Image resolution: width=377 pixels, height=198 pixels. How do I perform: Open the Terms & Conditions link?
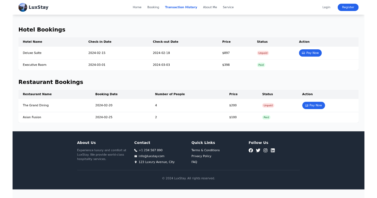click(205, 150)
